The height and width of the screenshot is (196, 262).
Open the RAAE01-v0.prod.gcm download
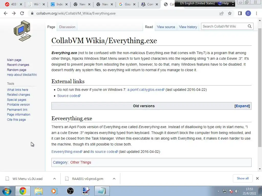(x=88, y=179)
